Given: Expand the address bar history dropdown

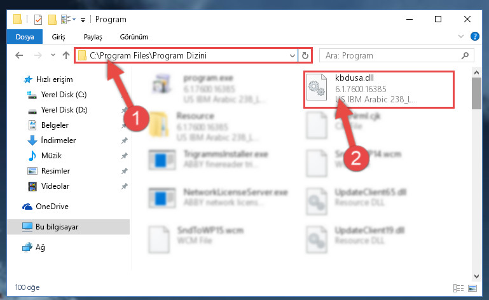Looking at the screenshot, I should [x=293, y=55].
